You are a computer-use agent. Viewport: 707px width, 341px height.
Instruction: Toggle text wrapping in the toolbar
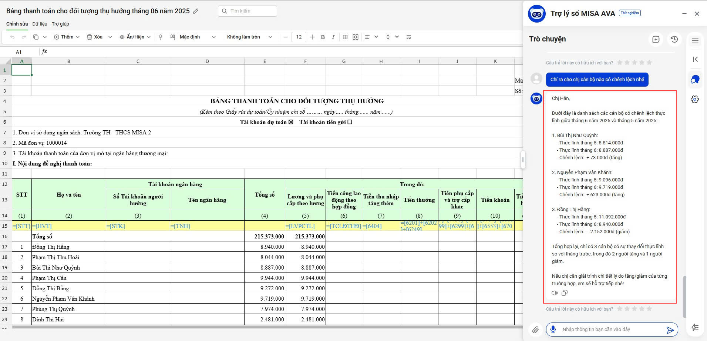409,37
